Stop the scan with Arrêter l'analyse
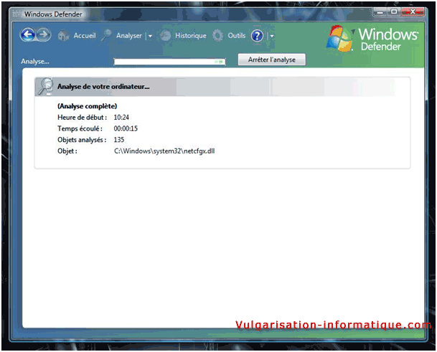437x352 pixels. [272, 60]
